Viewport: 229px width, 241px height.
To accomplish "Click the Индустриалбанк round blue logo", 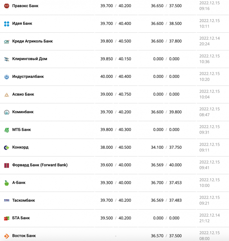I will 7,77.
